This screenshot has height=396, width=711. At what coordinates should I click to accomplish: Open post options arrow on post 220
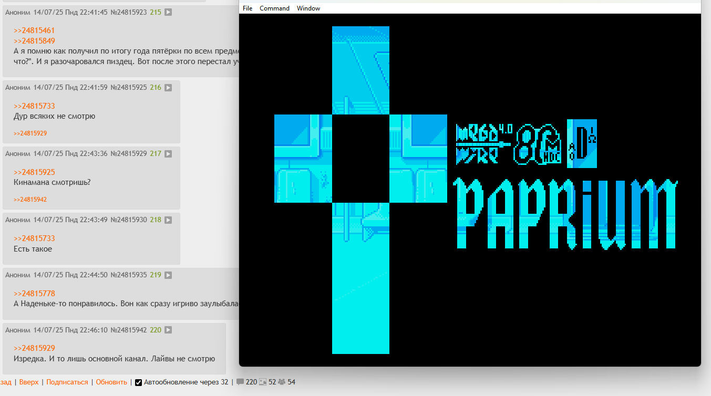point(168,330)
